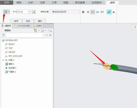Click the model tree filter funnel icon
137x108 pixels.
pyautogui.click(x=3, y=35)
